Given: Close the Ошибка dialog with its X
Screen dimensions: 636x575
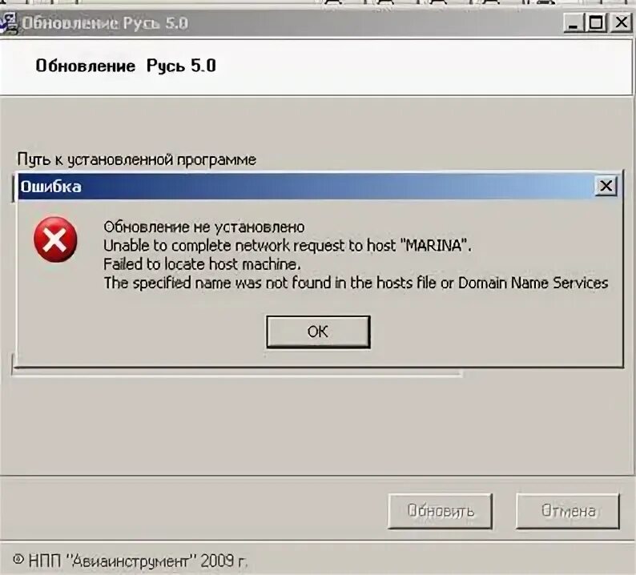Looking at the screenshot, I should pyautogui.click(x=606, y=186).
